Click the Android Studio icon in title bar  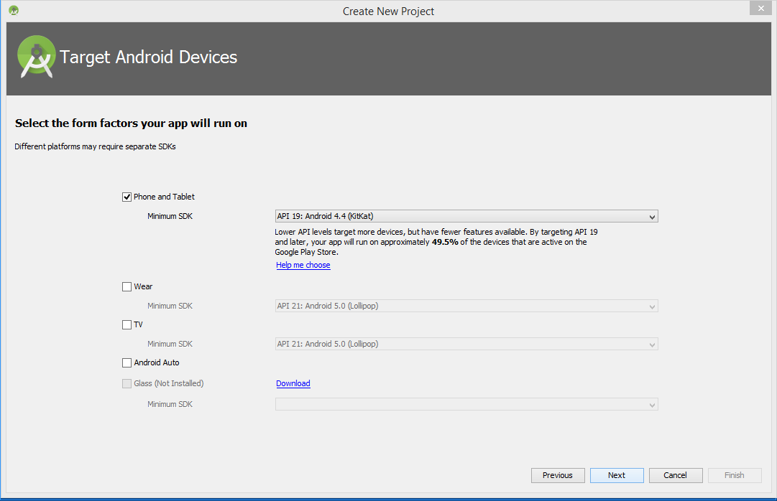coord(14,11)
